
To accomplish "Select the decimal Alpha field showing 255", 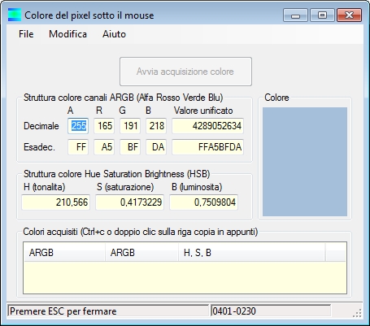I will click(x=78, y=126).
